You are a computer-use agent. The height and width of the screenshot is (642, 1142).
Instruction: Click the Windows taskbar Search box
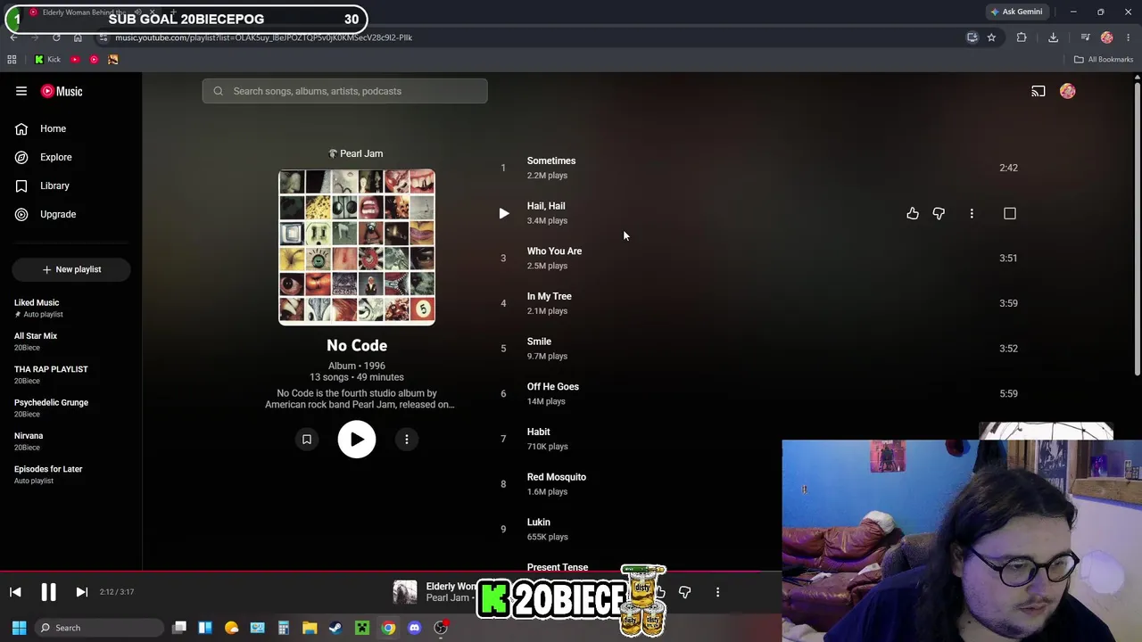[100, 628]
